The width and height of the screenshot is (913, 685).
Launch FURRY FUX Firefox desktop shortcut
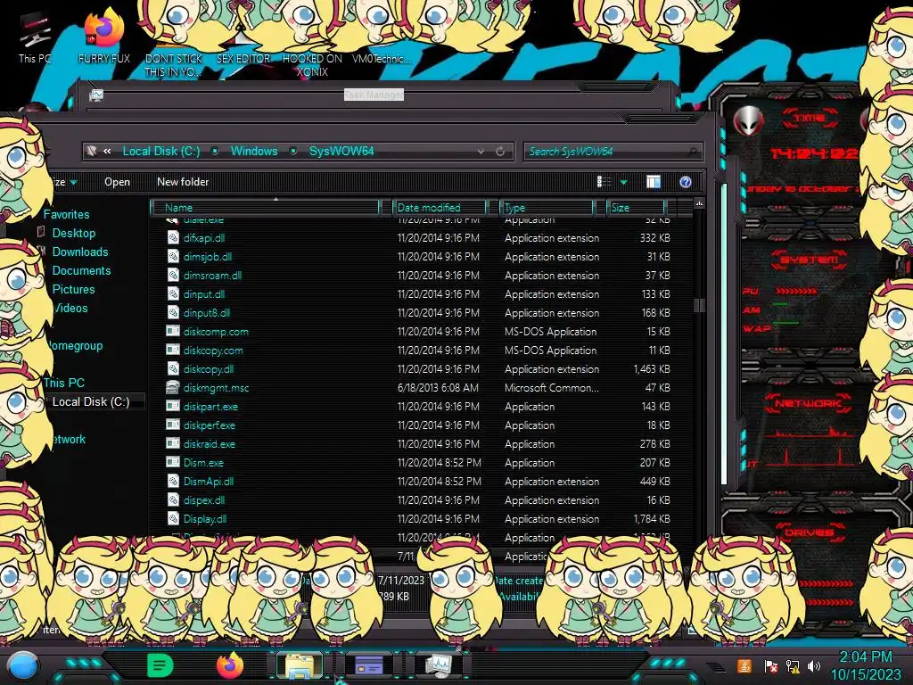(104, 37)
